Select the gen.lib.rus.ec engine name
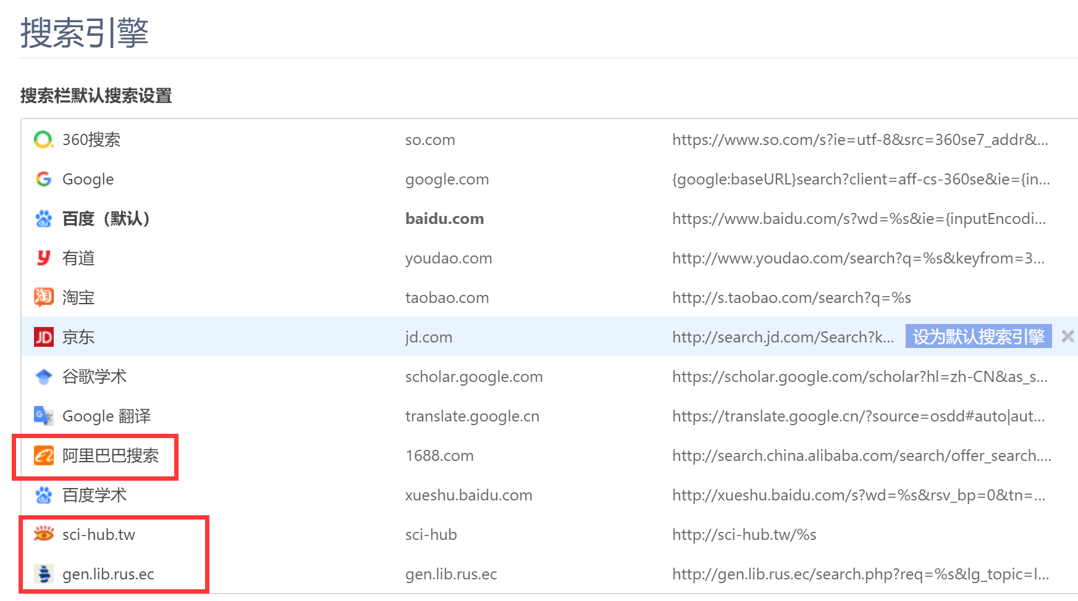This screenshot has width=1078, height=601. pyautogui.click(x=108, y=574)
